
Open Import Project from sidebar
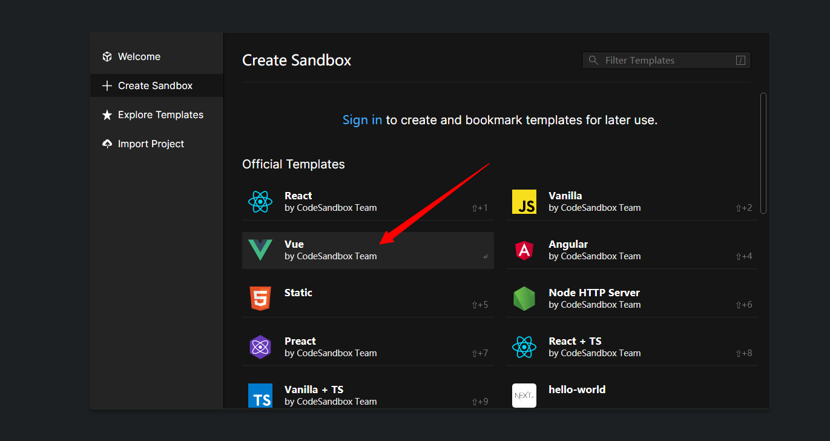pyautogui.click(x=151, y=144)
